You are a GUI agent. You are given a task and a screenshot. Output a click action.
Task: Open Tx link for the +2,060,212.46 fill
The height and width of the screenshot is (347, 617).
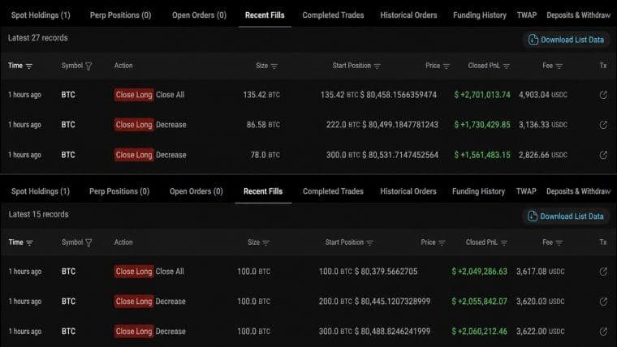(x=603, y=332)
